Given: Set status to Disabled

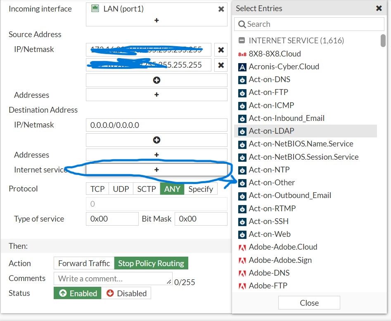Looking at the screenshot, I should pos(126,293).
